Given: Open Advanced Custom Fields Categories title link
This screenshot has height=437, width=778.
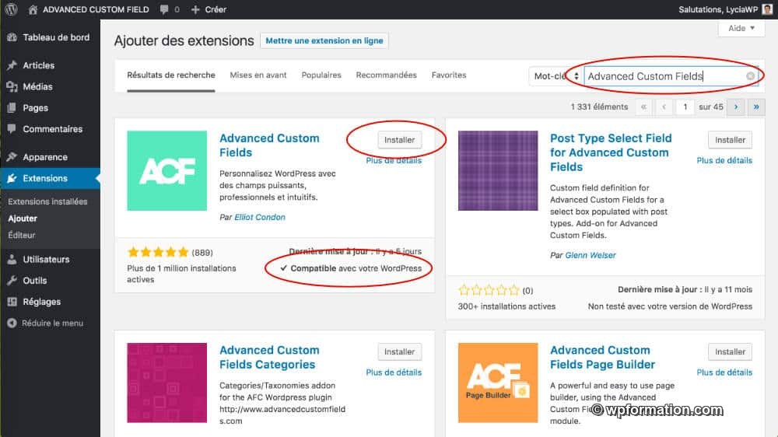Looking at the screenshot, I should [269, 357].
